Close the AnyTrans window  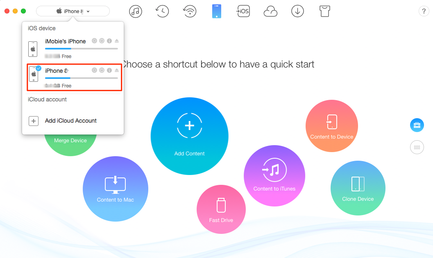click(x=7, y=11)
